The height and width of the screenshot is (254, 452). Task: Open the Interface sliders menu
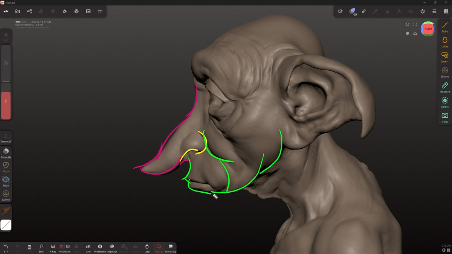tap(434, 11)
